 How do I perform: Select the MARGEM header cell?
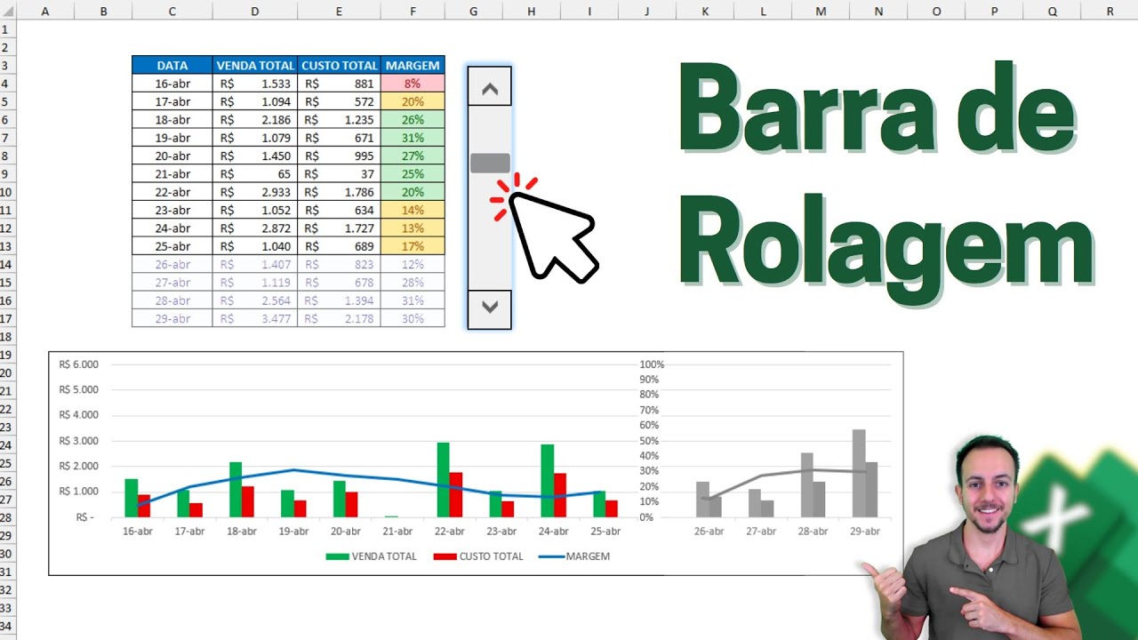point(413,65)
